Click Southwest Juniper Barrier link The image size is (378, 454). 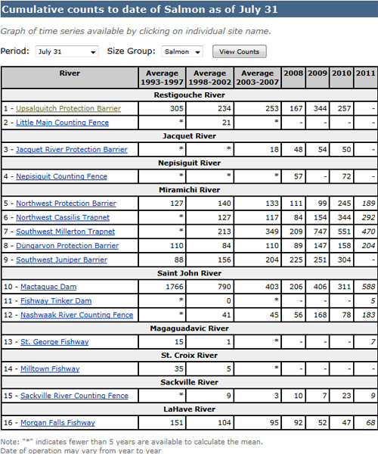tap(61, 260)
